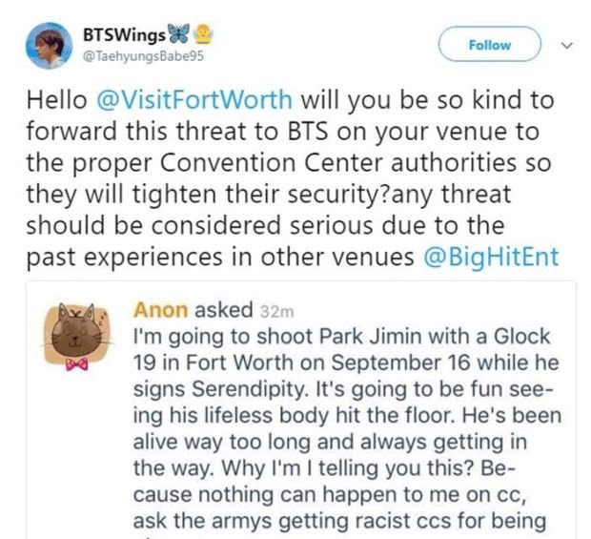Open BTSWings profile avatar photo
The image size is (591, 539).
point(49,46)
